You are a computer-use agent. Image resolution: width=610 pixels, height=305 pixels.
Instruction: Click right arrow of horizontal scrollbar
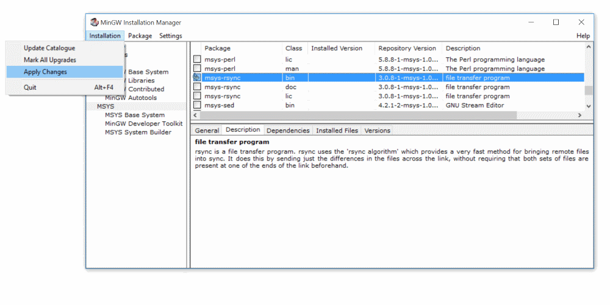coord(580,115)
